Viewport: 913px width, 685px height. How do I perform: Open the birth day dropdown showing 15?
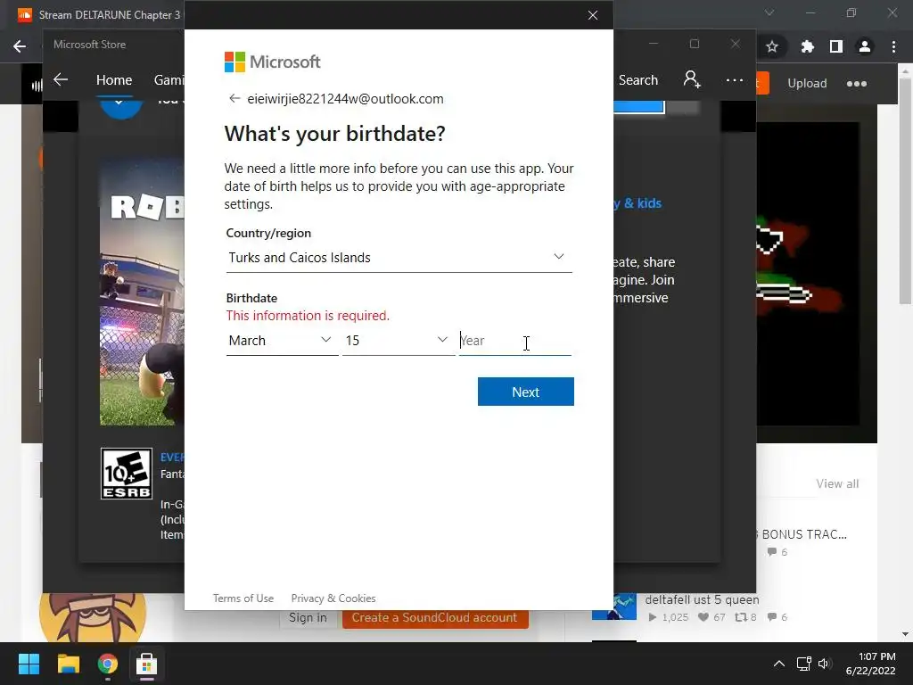coord(399,341)
